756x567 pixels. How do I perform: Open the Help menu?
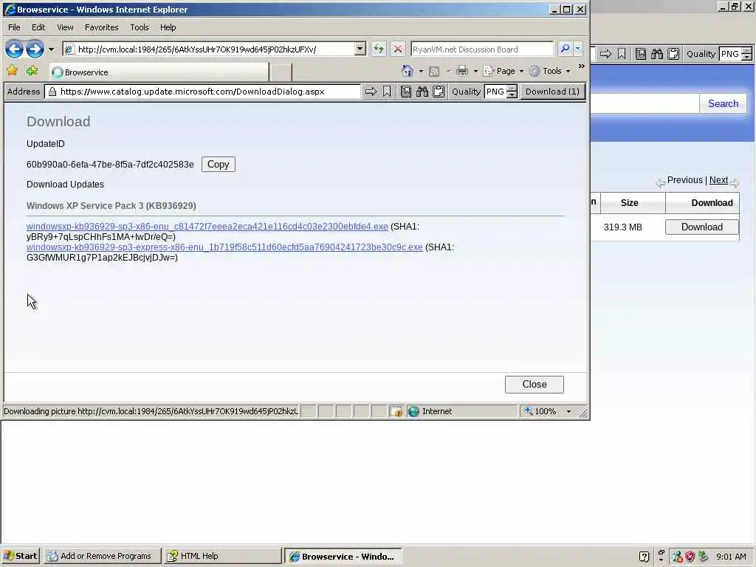click(x=168, y=27)
